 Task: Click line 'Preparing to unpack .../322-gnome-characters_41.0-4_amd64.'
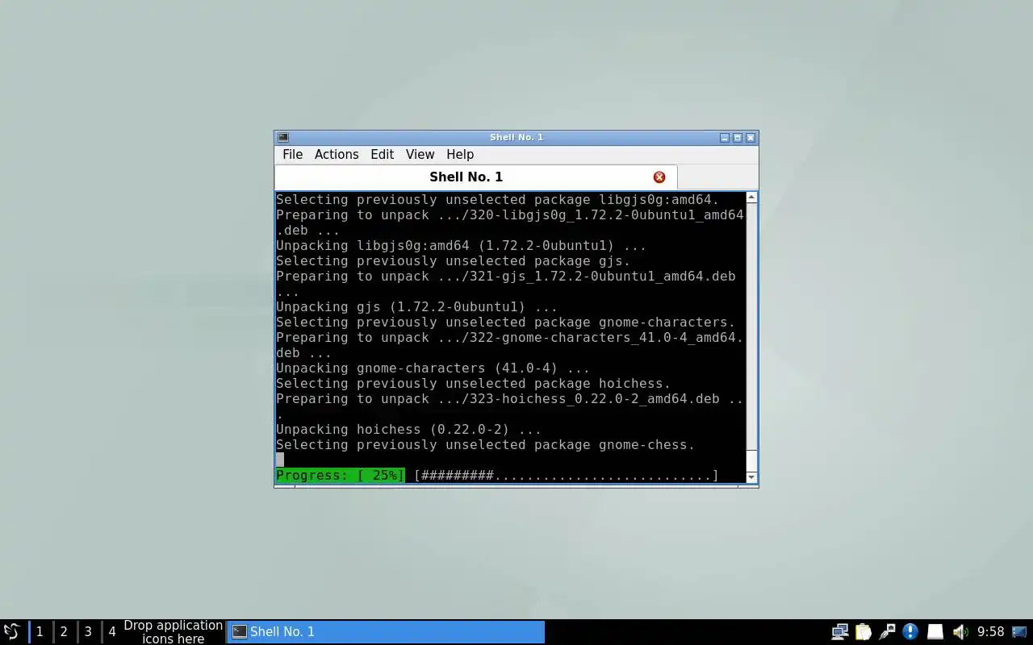(510, 338)
